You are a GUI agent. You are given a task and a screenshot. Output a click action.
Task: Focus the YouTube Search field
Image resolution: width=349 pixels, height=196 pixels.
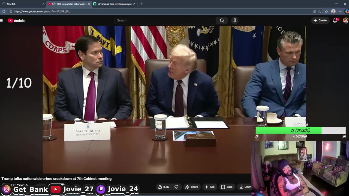pos(165,20)
